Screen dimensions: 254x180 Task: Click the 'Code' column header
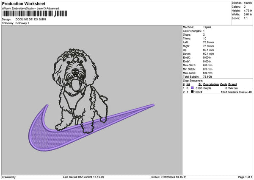pyautogui.click(x=224, y=84)
